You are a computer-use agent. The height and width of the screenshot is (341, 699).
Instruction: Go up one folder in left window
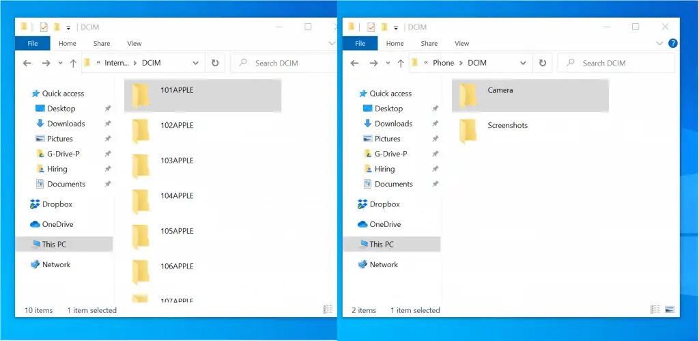[x=73, y=64]
